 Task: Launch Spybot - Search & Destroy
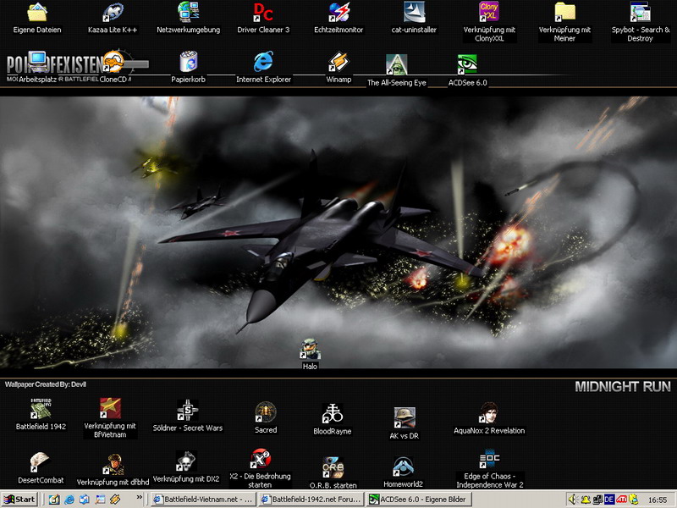640,13
